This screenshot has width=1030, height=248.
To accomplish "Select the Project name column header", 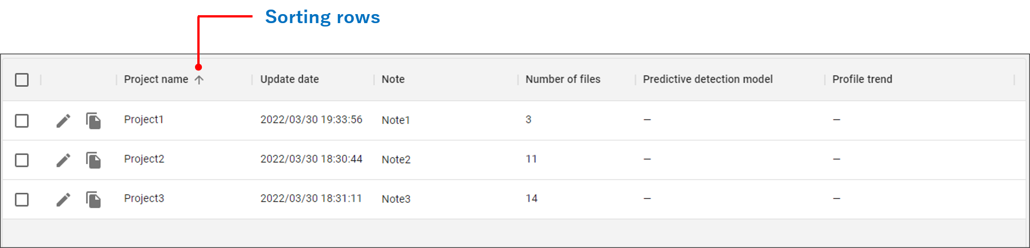I will click(156, 79).
